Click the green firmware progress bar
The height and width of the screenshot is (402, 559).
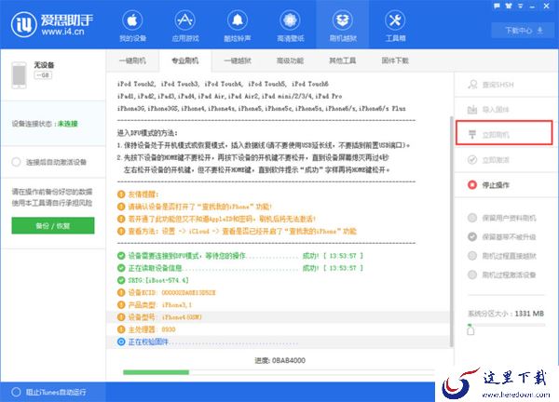tap(156, 372)
